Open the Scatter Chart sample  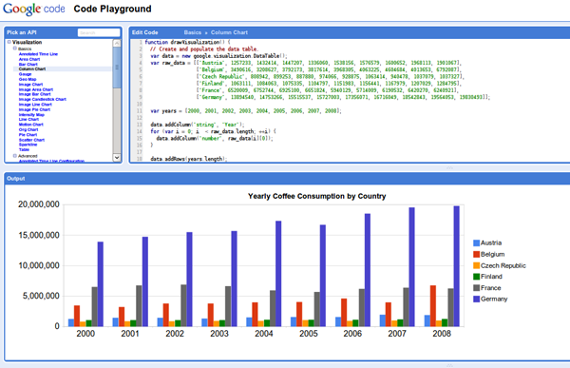(31, 140)
